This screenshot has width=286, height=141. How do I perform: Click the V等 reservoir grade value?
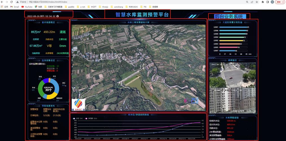pyautogui.click(x=49, y=46)
